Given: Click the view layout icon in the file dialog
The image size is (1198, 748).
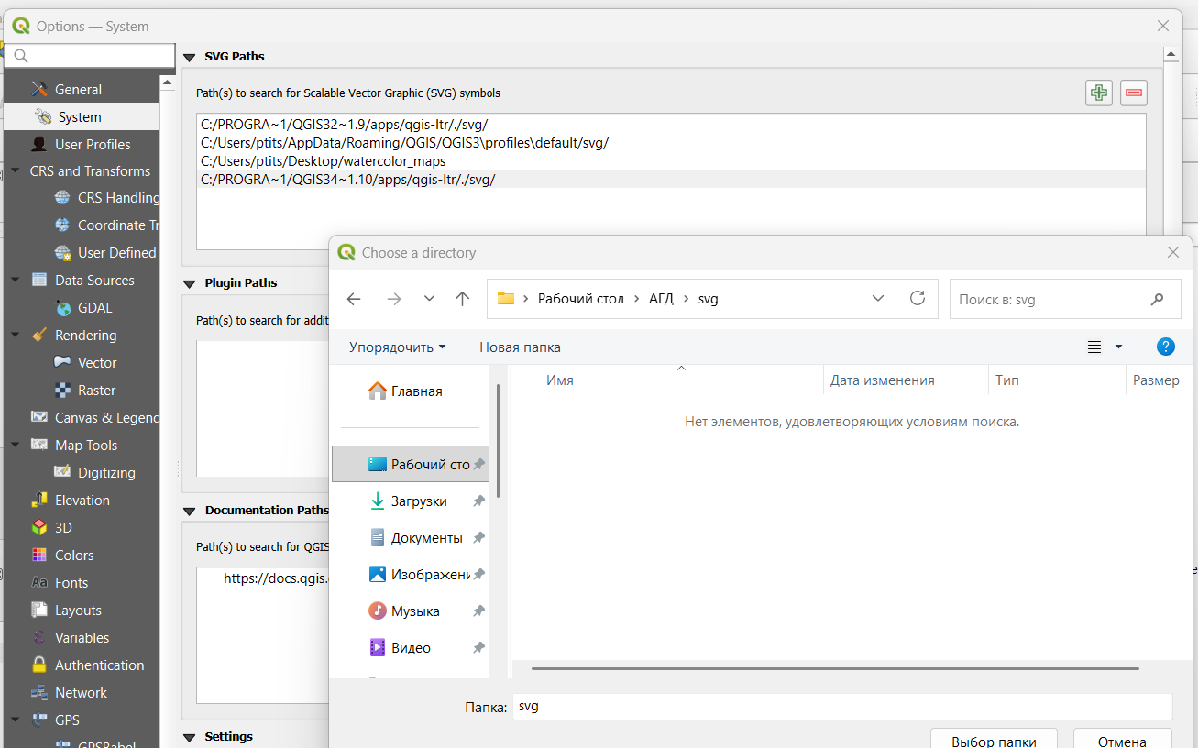Looking at the screenshot, I should [x=1094, y=346].
